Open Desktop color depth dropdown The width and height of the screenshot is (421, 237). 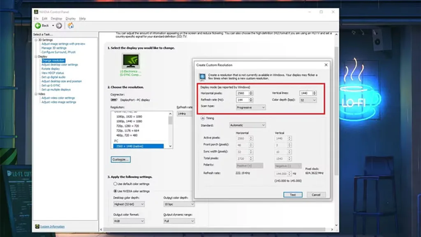pos(129,204)
